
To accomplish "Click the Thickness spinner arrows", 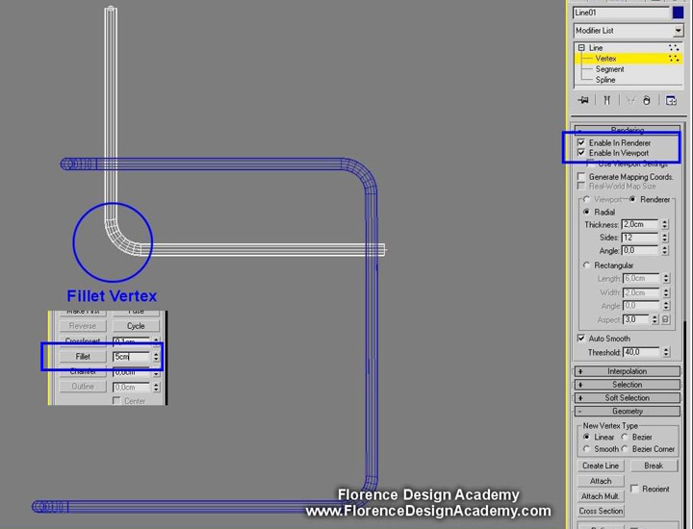I will (664, 224).
